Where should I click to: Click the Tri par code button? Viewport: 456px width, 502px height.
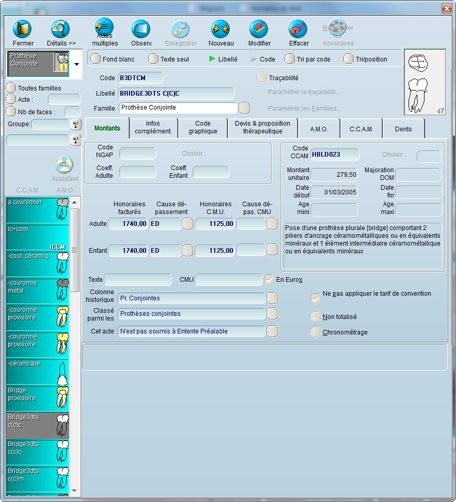(290, 59)
